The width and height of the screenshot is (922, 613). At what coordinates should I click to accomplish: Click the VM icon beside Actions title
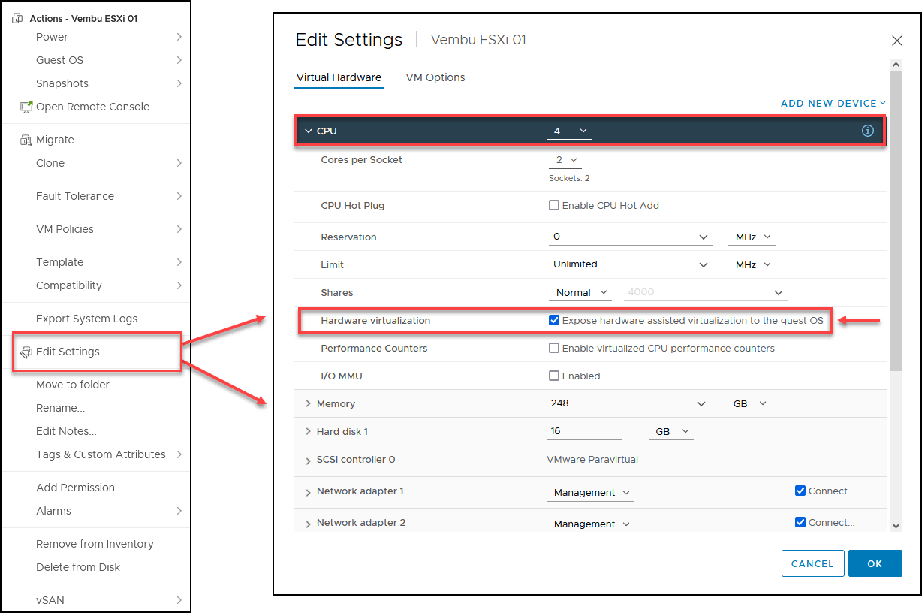(x=18, y=19)
